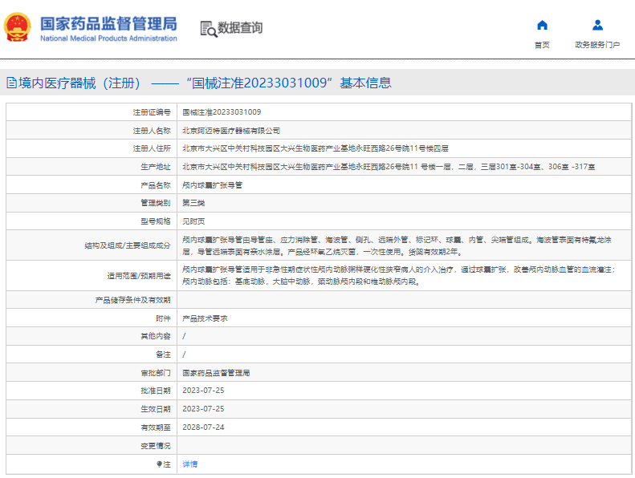635x478 pixels.
Task: Click the 变更情况 row label
Action: click(156, 446)
